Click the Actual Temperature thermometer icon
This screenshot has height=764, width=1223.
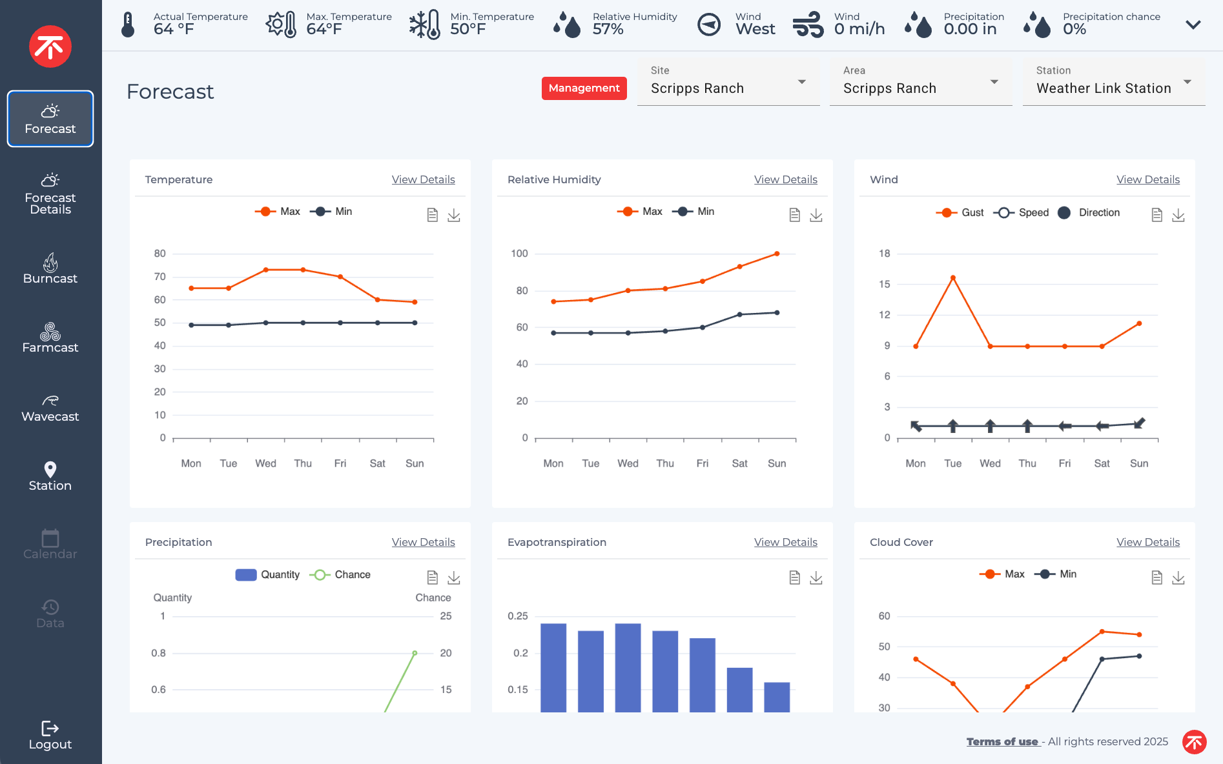click(128, 25)
